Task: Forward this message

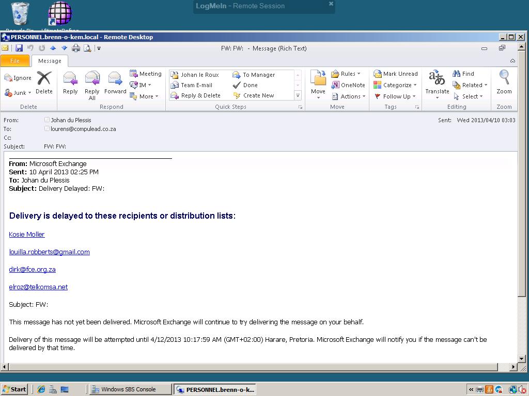Action: pos(115,83)
